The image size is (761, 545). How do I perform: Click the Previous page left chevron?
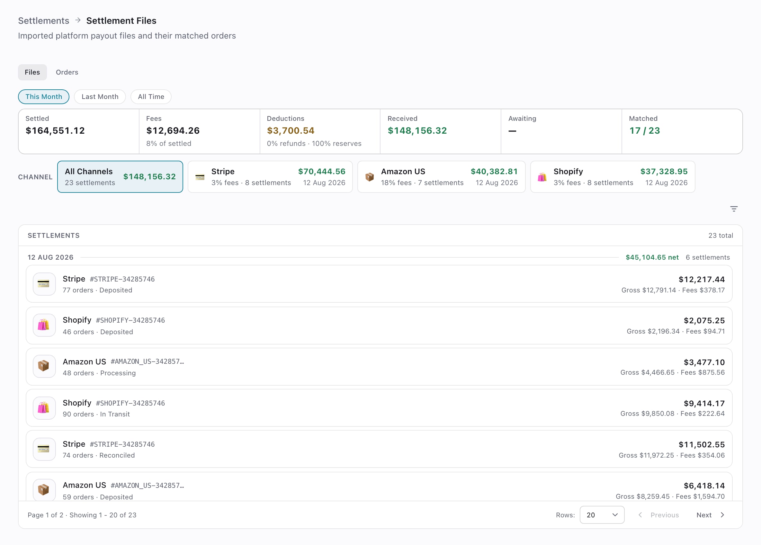click(x=640, y=515)
